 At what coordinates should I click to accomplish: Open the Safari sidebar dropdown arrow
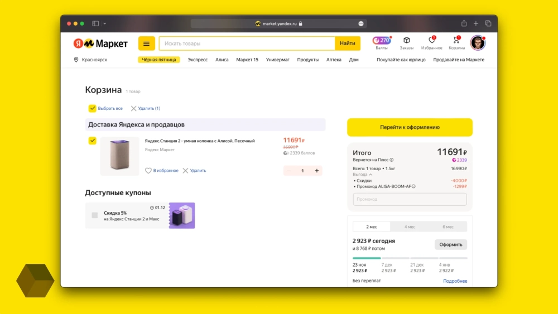point(105,23)
